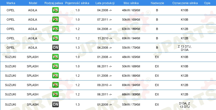216x110 pixels.
Task: Click the Moc silnika column header
Action: coord(131,3)
